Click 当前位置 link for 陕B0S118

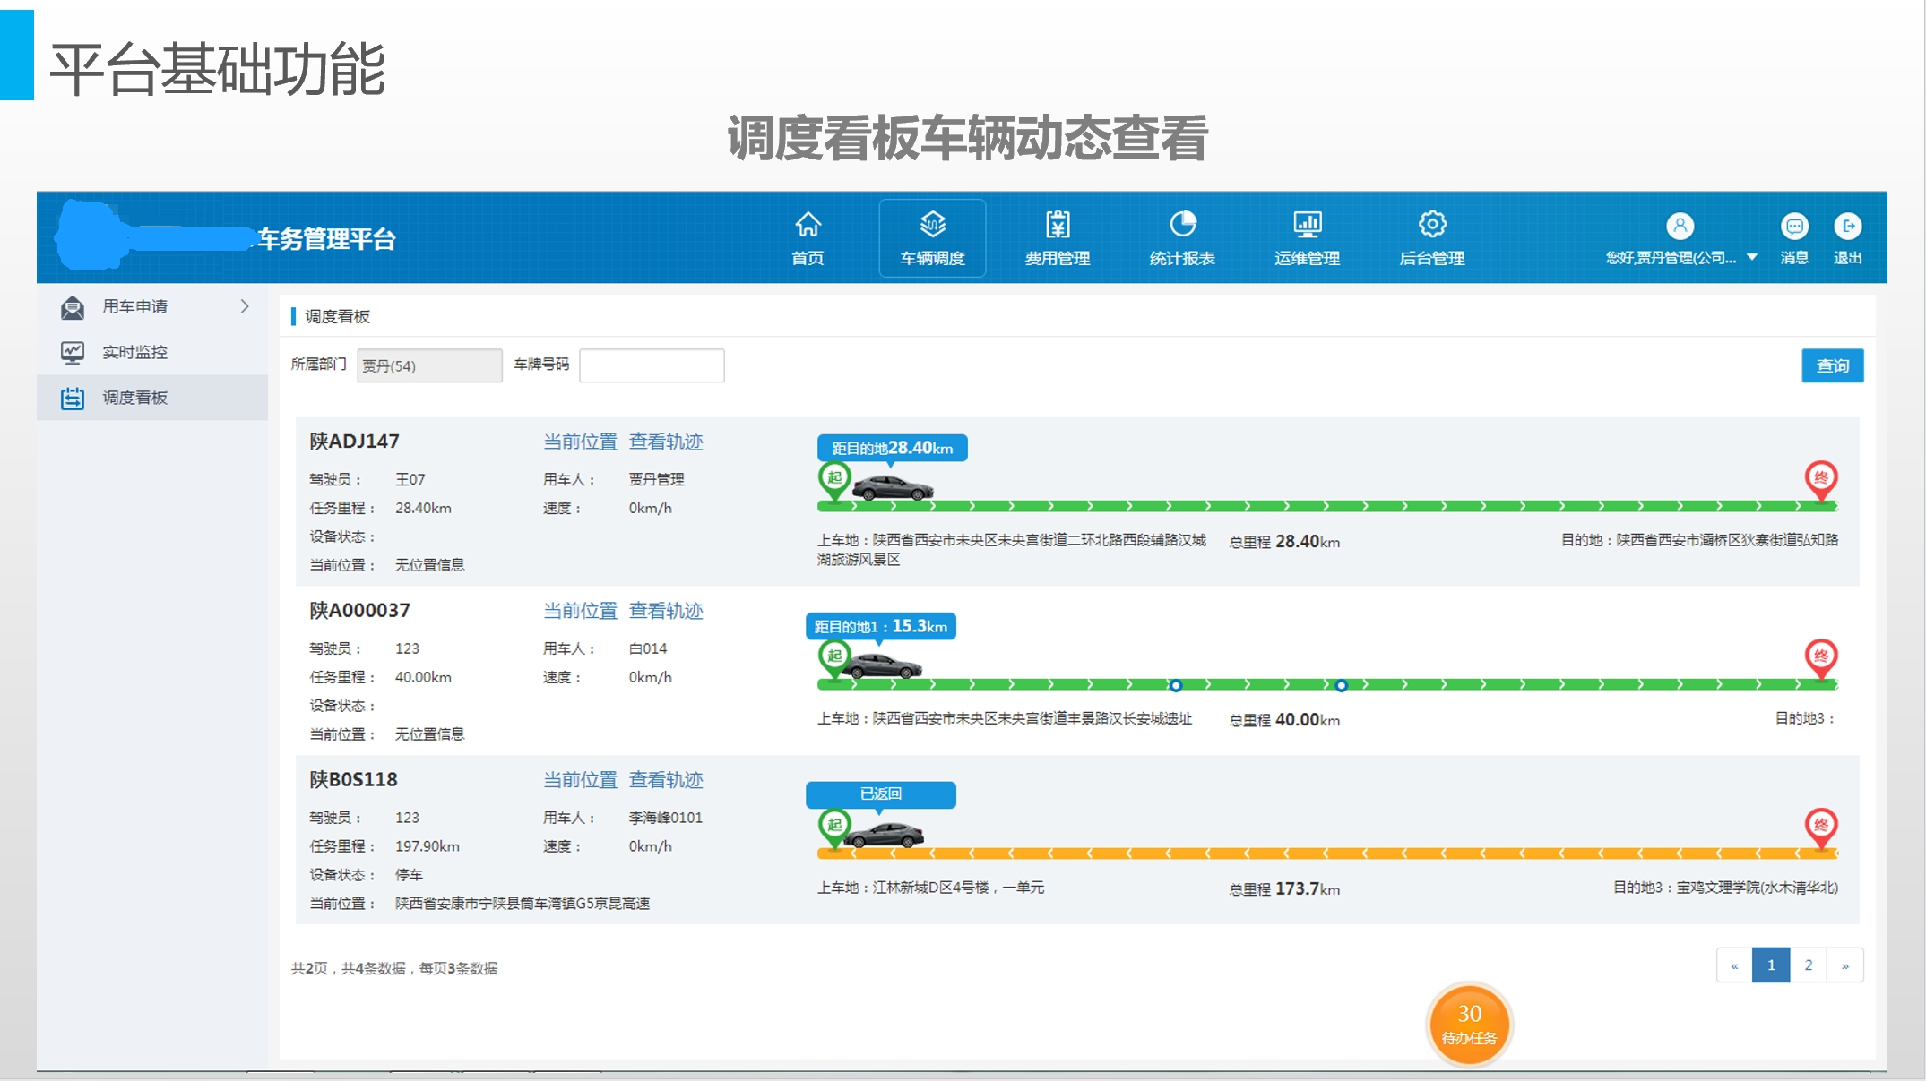(580, 780)
